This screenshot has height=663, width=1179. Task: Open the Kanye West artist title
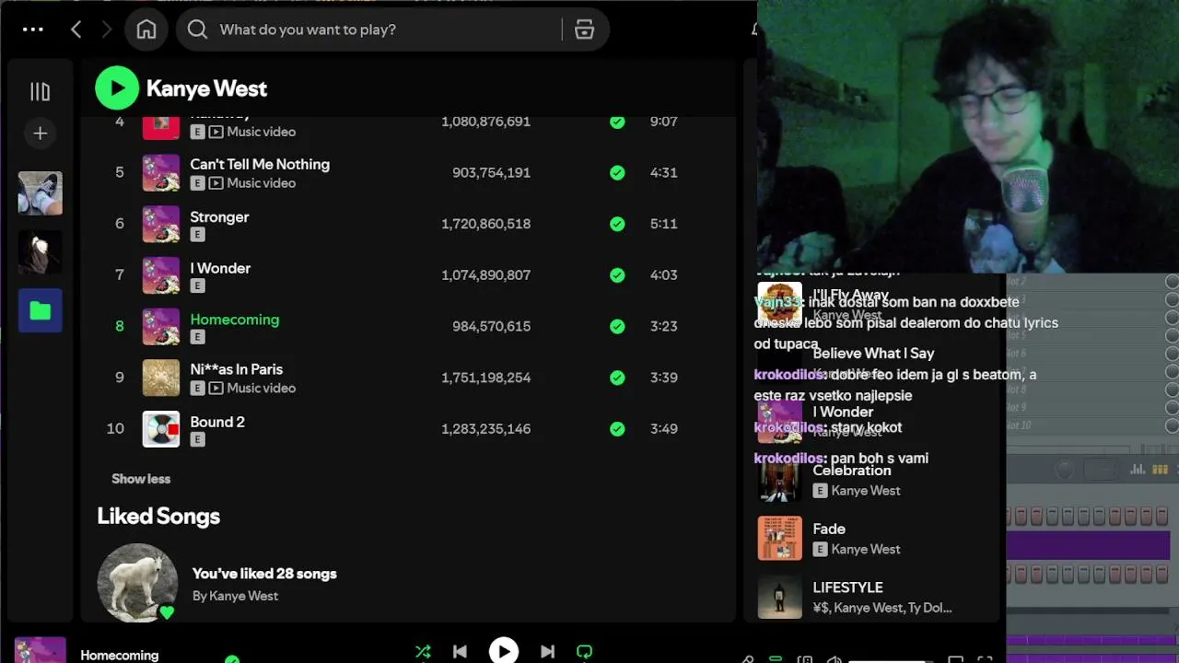(206, 88)
